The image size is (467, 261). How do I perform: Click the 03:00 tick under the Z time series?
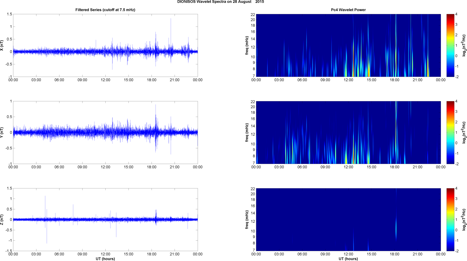tap(36, 254)
